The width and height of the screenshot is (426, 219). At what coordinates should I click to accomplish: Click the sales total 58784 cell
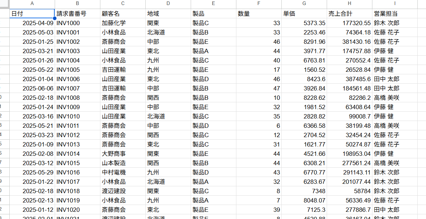click(349, 191)
